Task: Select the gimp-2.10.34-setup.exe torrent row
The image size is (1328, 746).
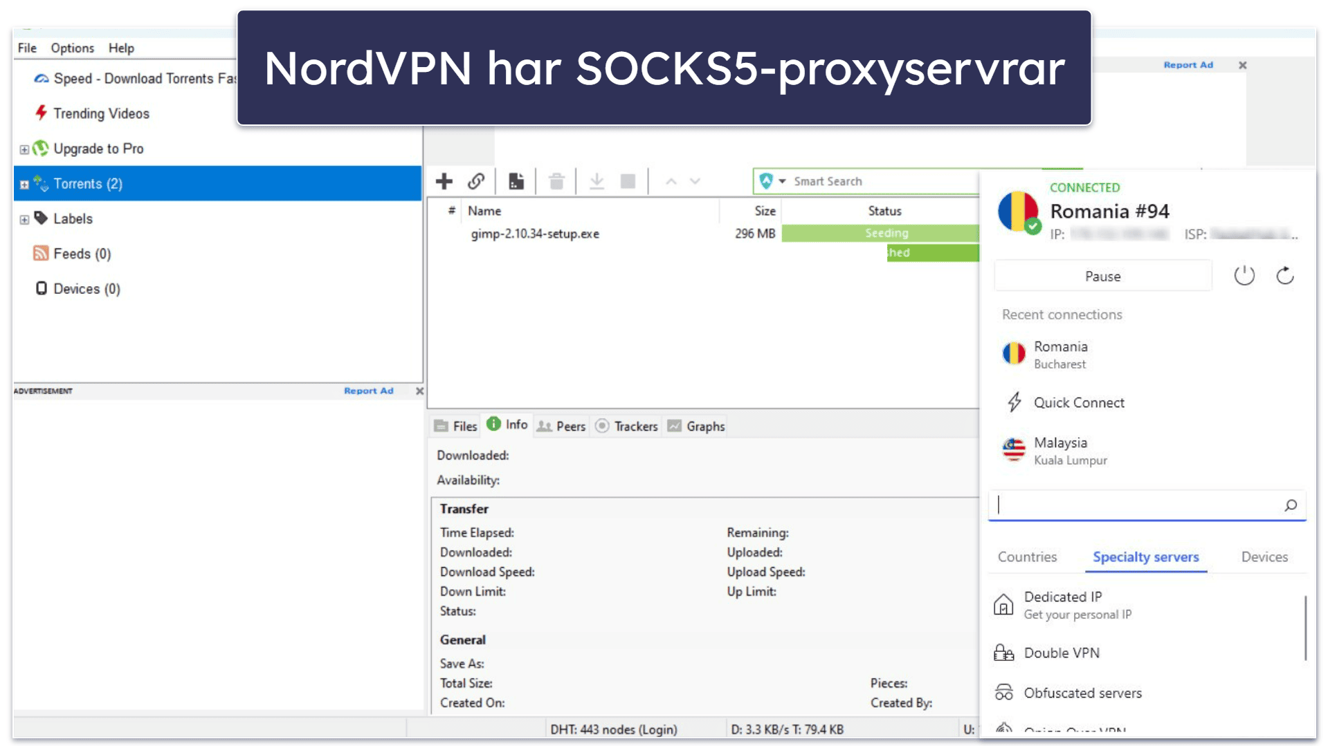Action: pyautogui.click(x=703, y=234)
